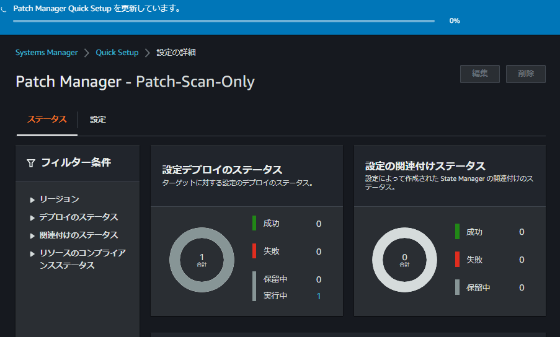Click the deploy status donut chart with 1 total
This screenshot has width=560, height=337.
pyautogui.click(x=202, y=260)
